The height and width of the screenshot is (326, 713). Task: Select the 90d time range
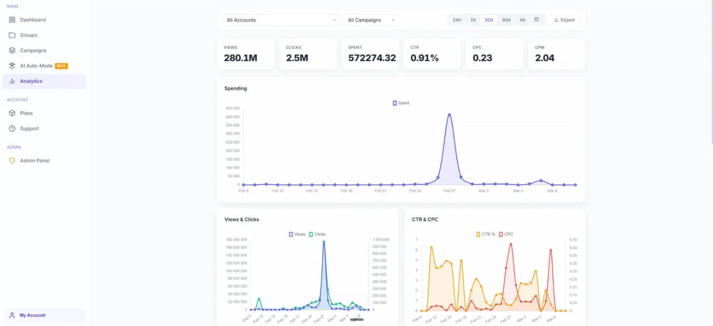click(506, 20)
